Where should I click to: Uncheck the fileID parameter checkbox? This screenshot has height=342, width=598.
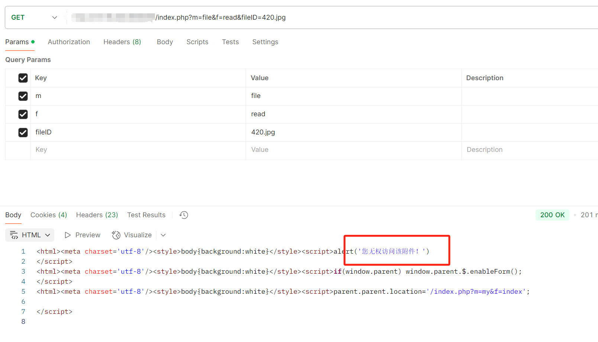[x=23, y=133]
